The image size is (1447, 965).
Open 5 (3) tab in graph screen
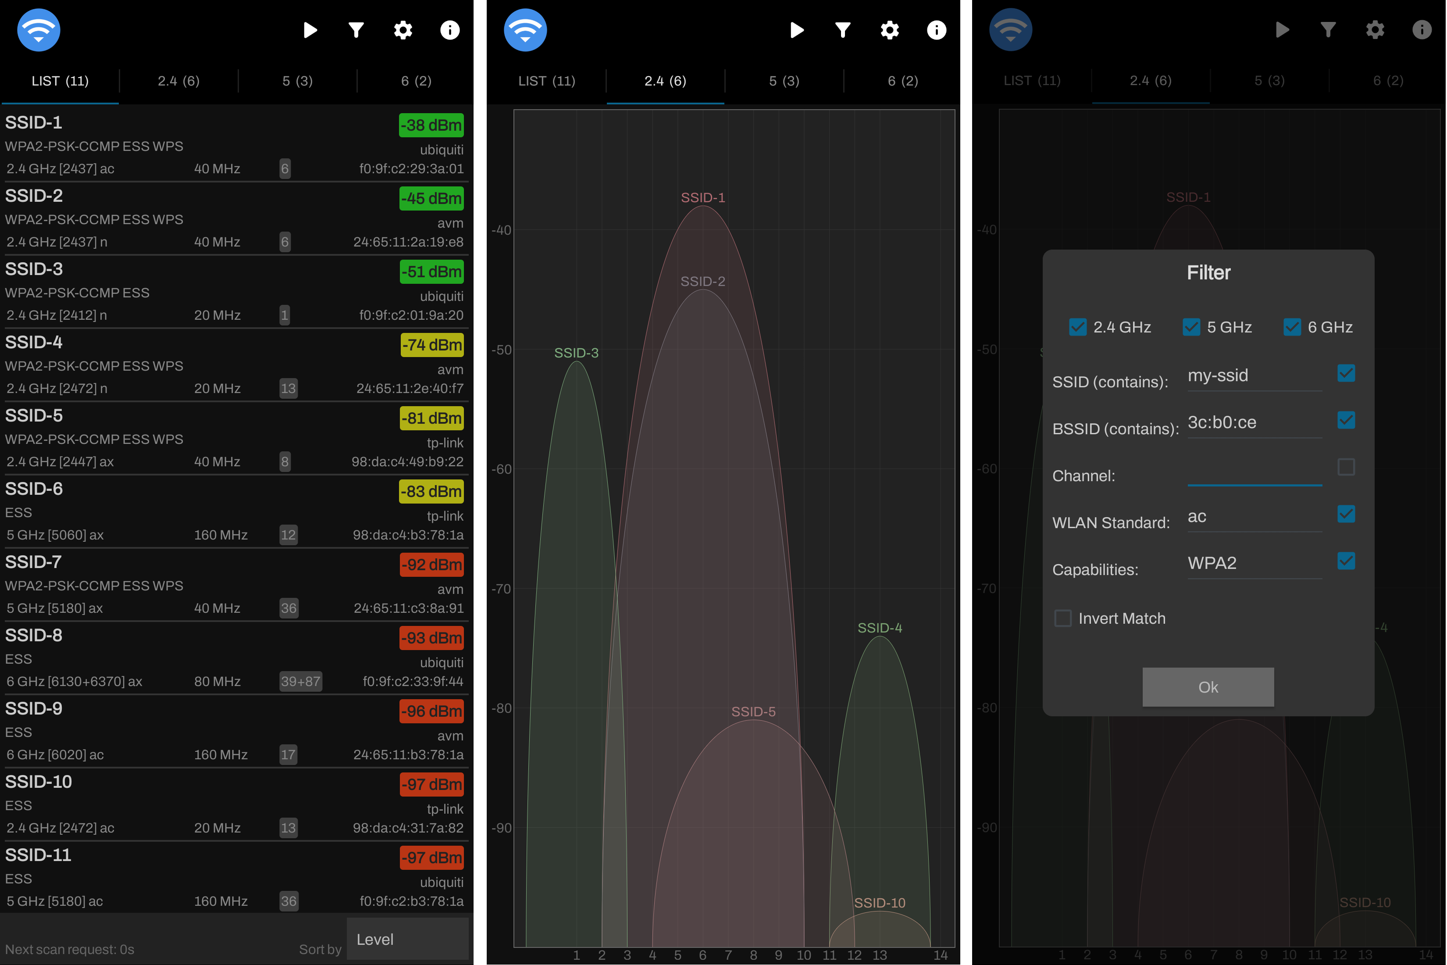(x=784, y=81)
